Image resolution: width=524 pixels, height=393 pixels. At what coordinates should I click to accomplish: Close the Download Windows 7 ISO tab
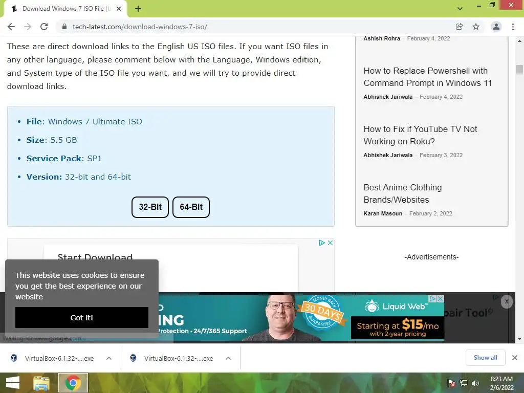119,9
